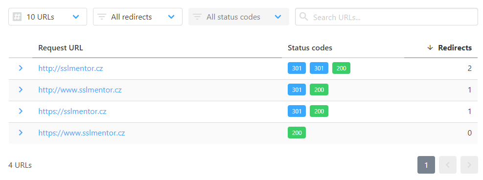Screen dimensions: 483x180
Task: Click the 200 badge in https://www.sslmentor.cz row
Action: point(297,133)
